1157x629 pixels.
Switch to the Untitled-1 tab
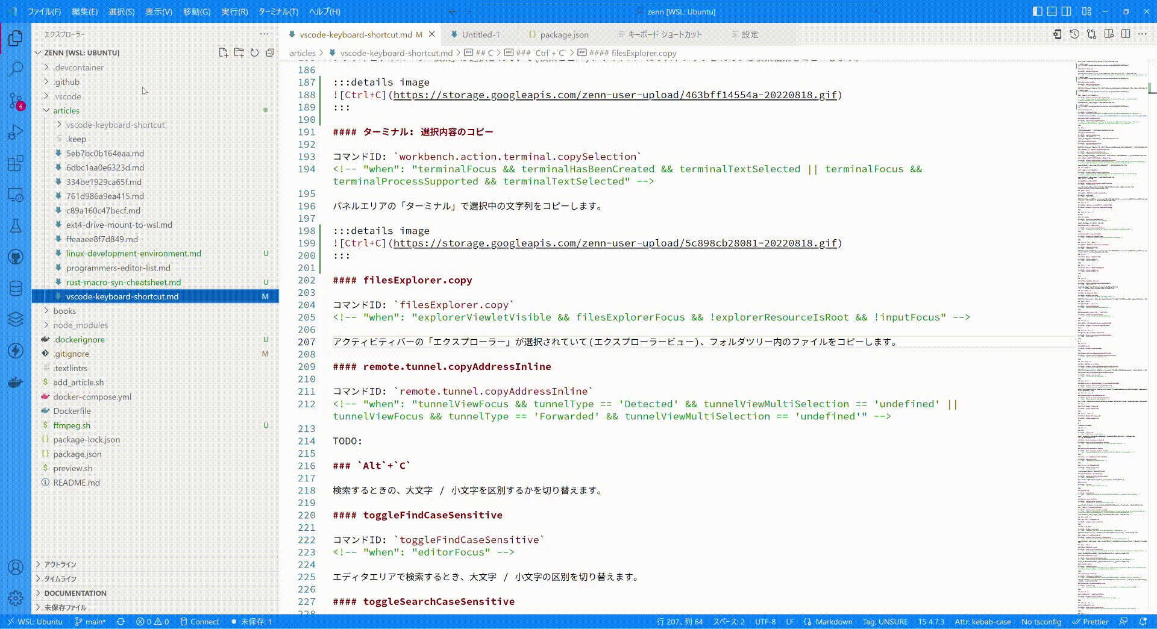click(480, 34)
